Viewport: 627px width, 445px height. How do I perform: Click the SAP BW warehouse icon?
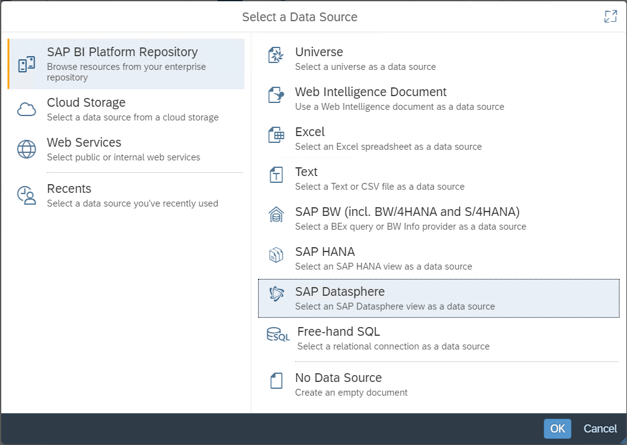point(276,215)
